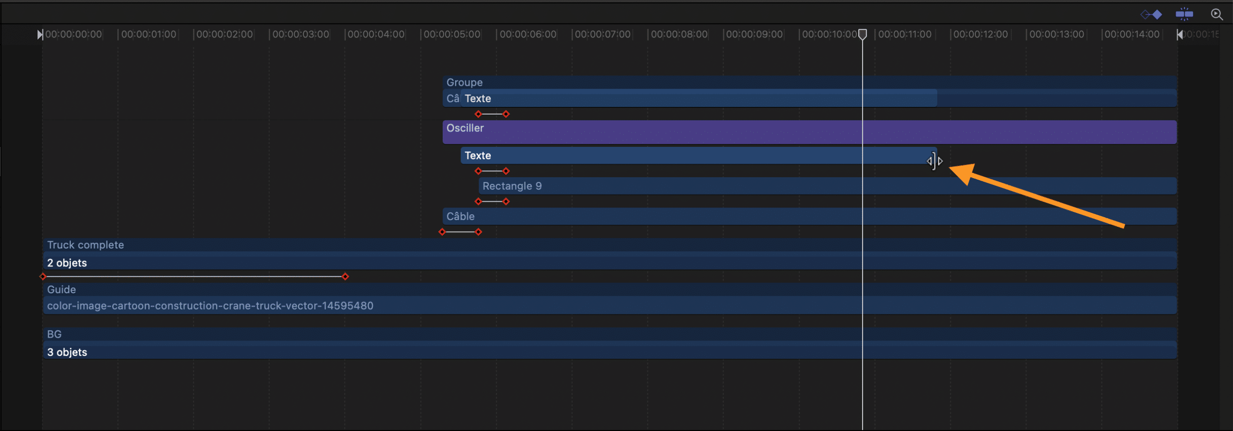Select the Texte bar below Osciller
The image size is (1233, 431).
pos(699,156)
